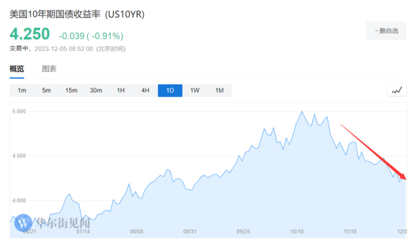The image size is (413, 244).
Task: Select the 15m interval
Action: (71, 91)
